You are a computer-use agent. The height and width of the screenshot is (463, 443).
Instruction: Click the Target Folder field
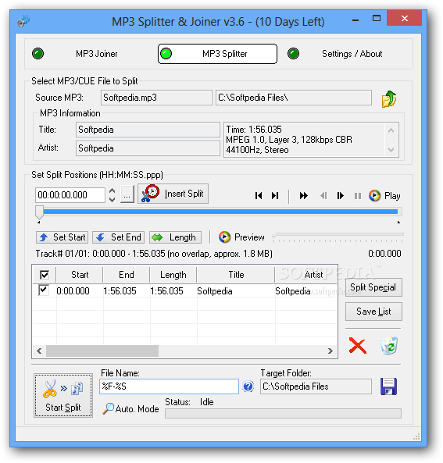point(316,386)
